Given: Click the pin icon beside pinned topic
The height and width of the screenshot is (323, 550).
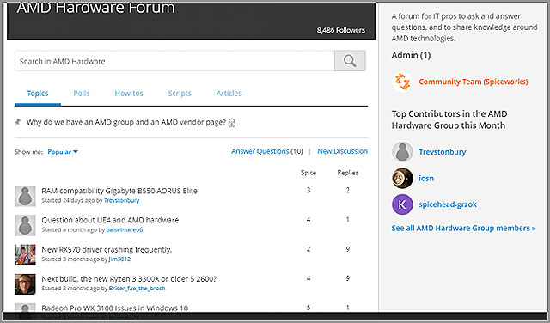Looking at the screenshot, I should [17, 122].
